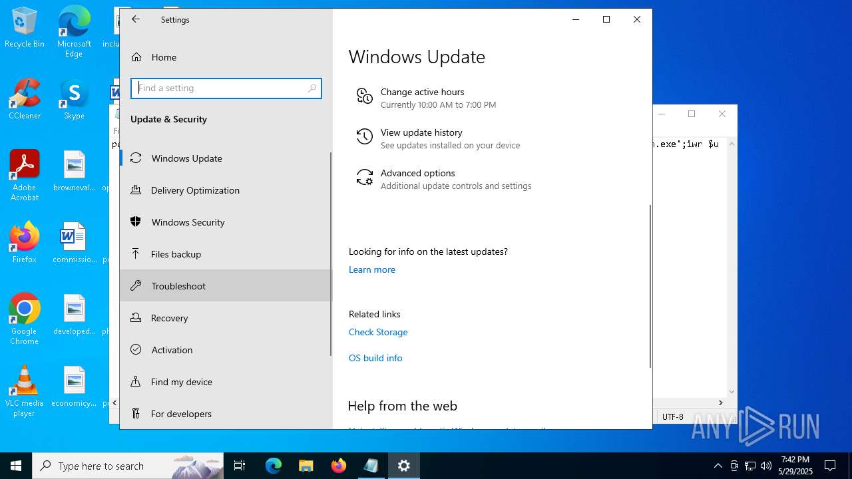Open Find my device settings
The height and width of the screenshot is (479, 852).
pyautogui.click(x=226, y=382)
